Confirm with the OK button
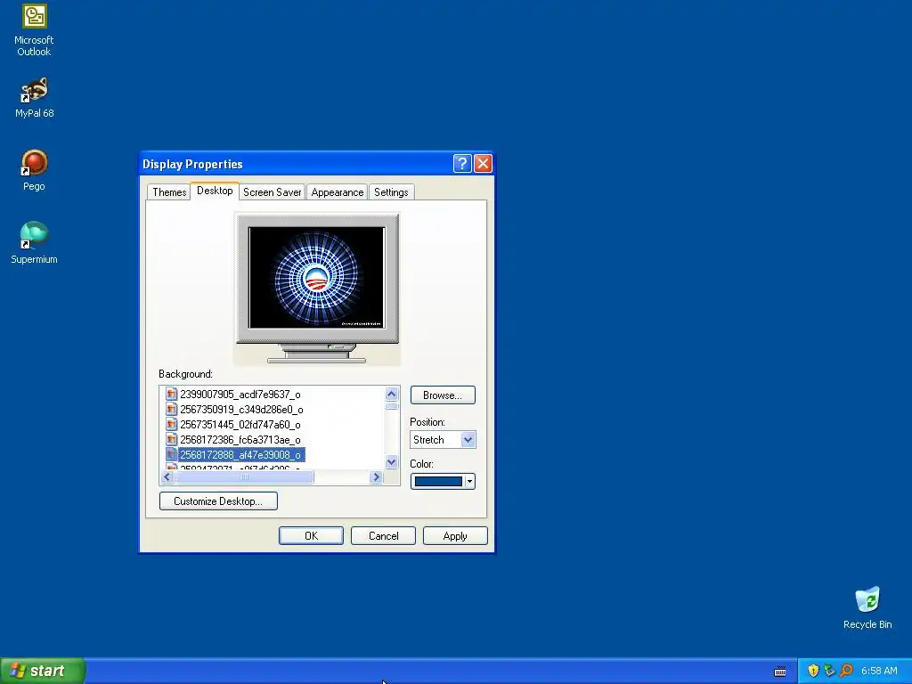 click(311, 535)
